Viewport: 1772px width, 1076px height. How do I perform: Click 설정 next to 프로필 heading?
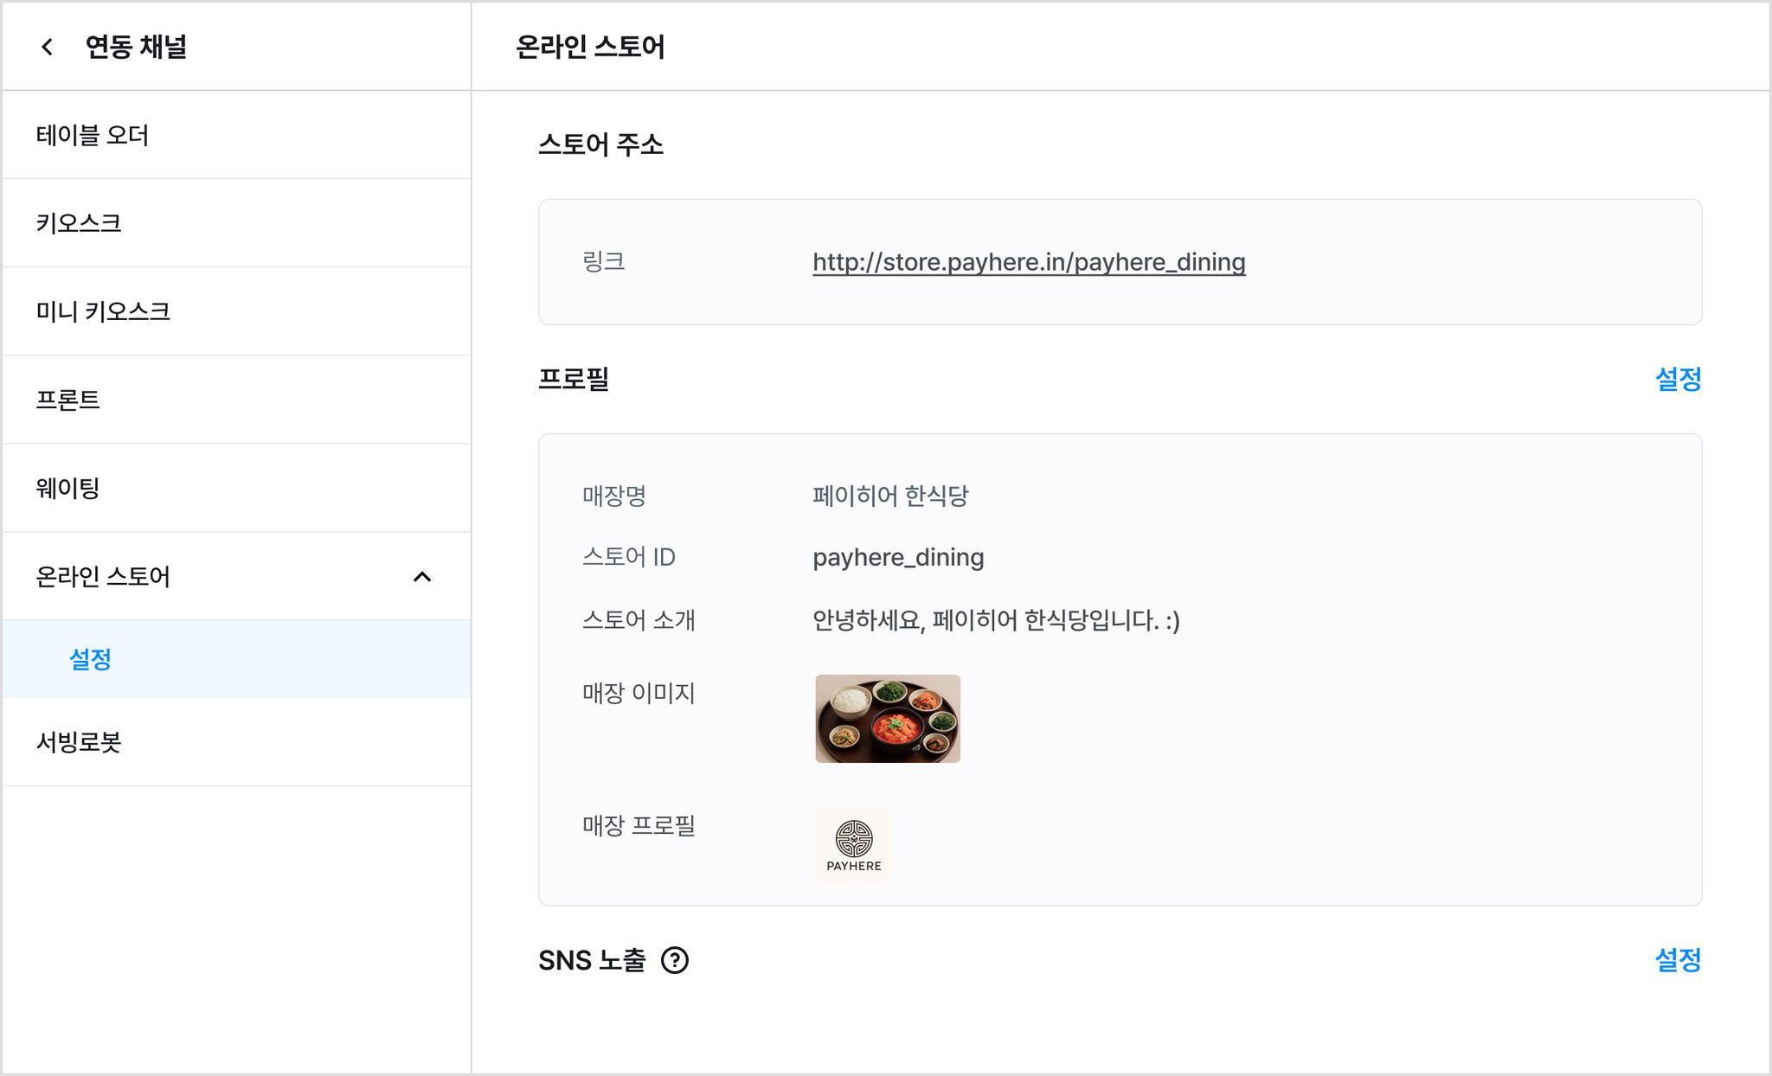tap(1678, 379)
